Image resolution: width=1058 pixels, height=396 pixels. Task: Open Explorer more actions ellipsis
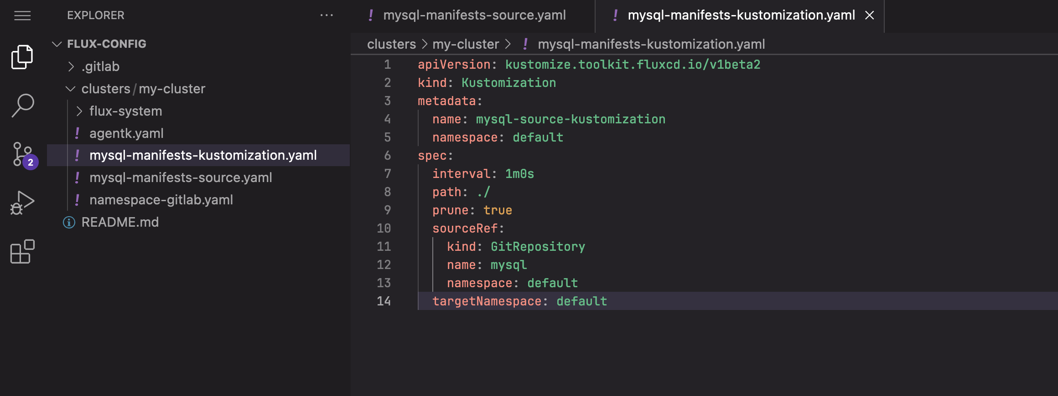pyautogui.click(x=327, y=15)
